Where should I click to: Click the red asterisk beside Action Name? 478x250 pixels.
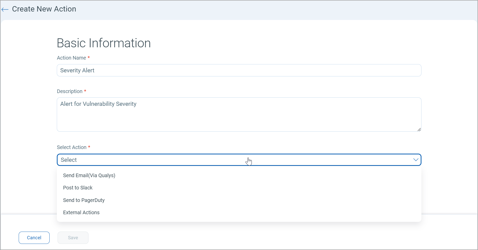click(x=89, y=58)
